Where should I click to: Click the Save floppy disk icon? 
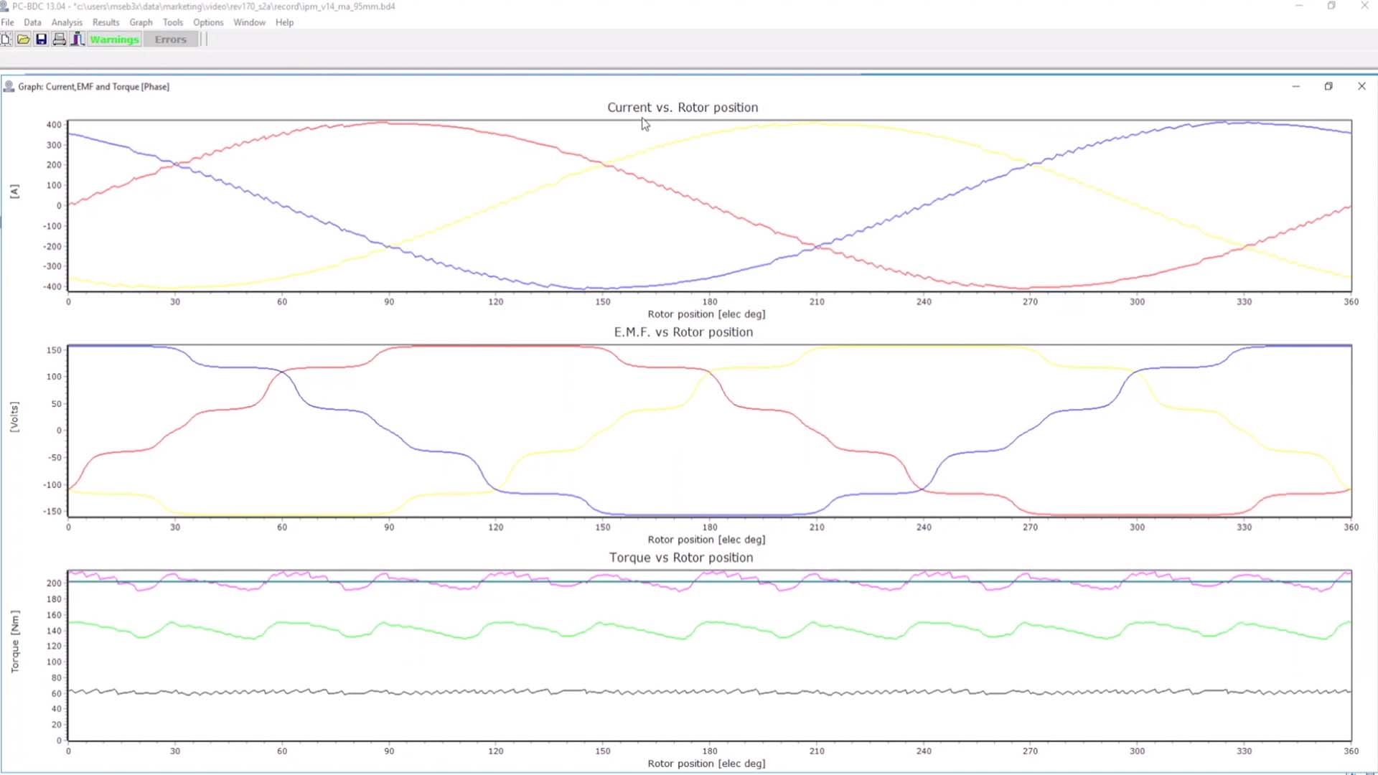click(x=42, y=39)
